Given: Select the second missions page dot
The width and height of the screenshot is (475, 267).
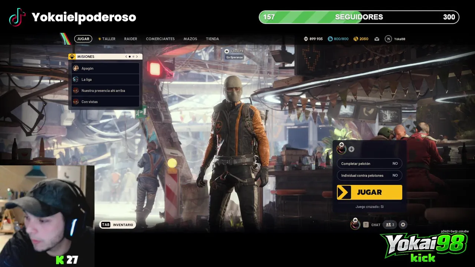Looking at the screenshot, I should pyautogui.click(x=133, y=57).
